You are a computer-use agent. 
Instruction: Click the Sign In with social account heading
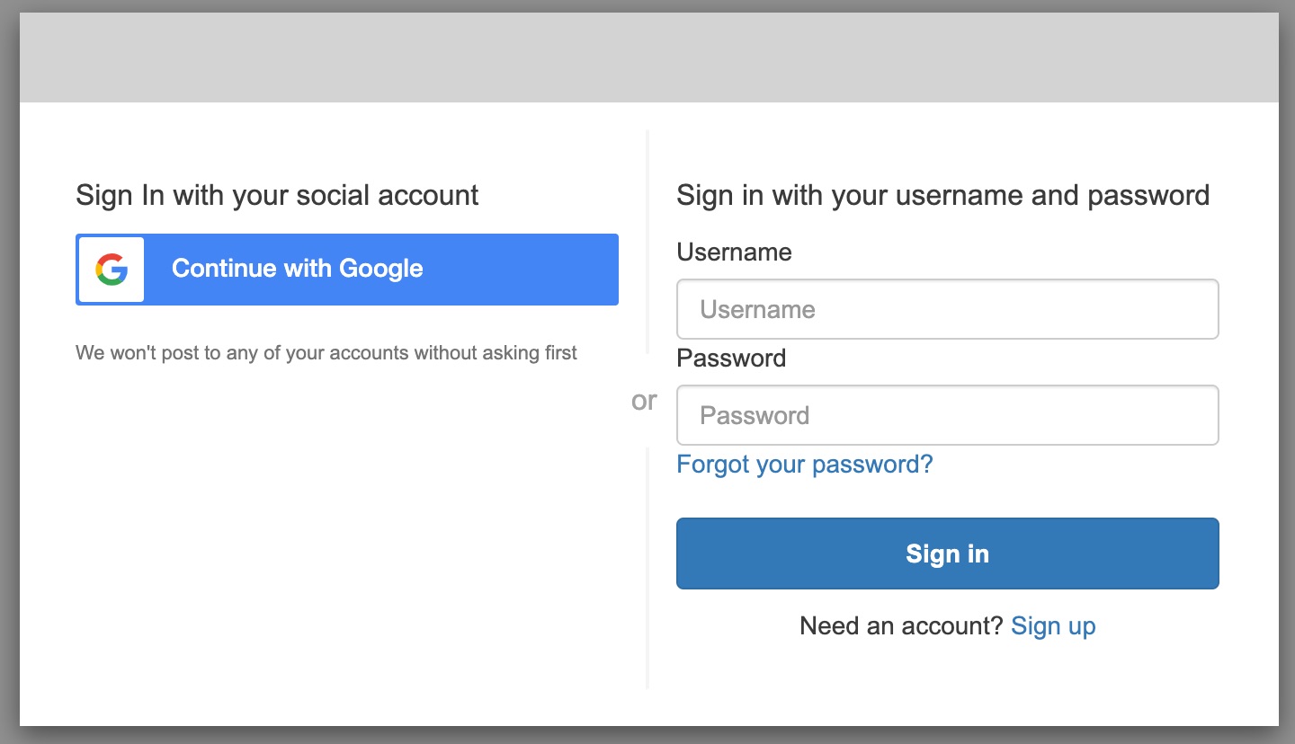tap(277, 195)
